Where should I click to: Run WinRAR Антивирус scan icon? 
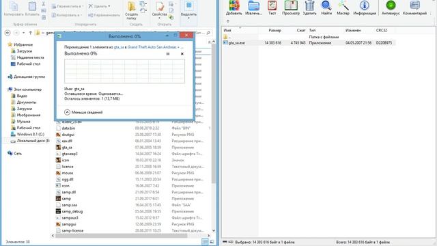(391, 8)
